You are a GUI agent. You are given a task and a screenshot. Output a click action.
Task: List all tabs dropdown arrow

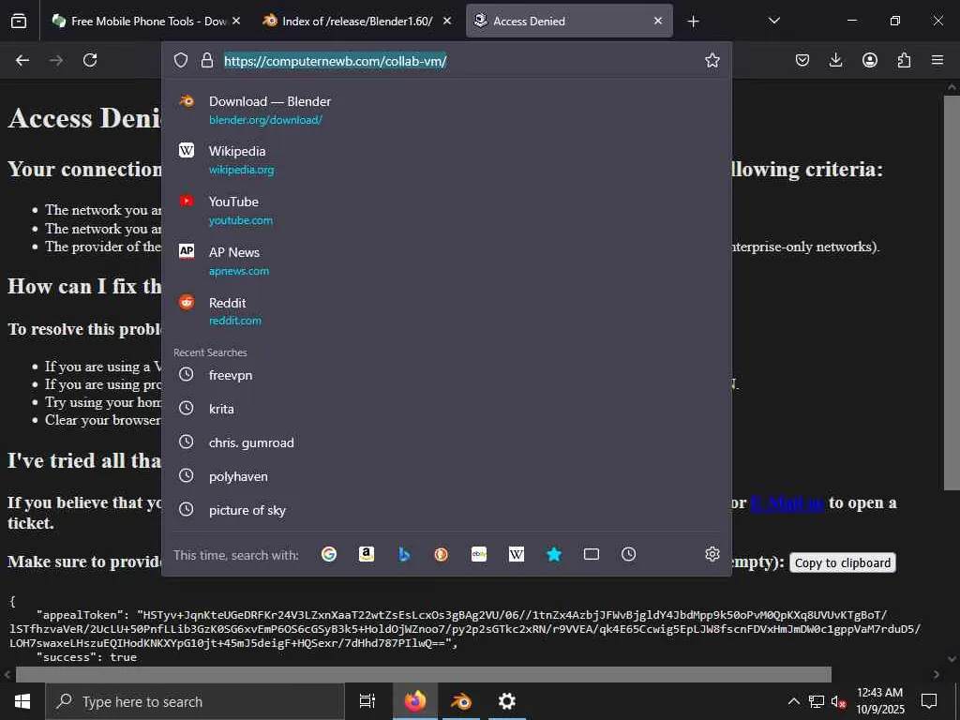tap(773, 22)
